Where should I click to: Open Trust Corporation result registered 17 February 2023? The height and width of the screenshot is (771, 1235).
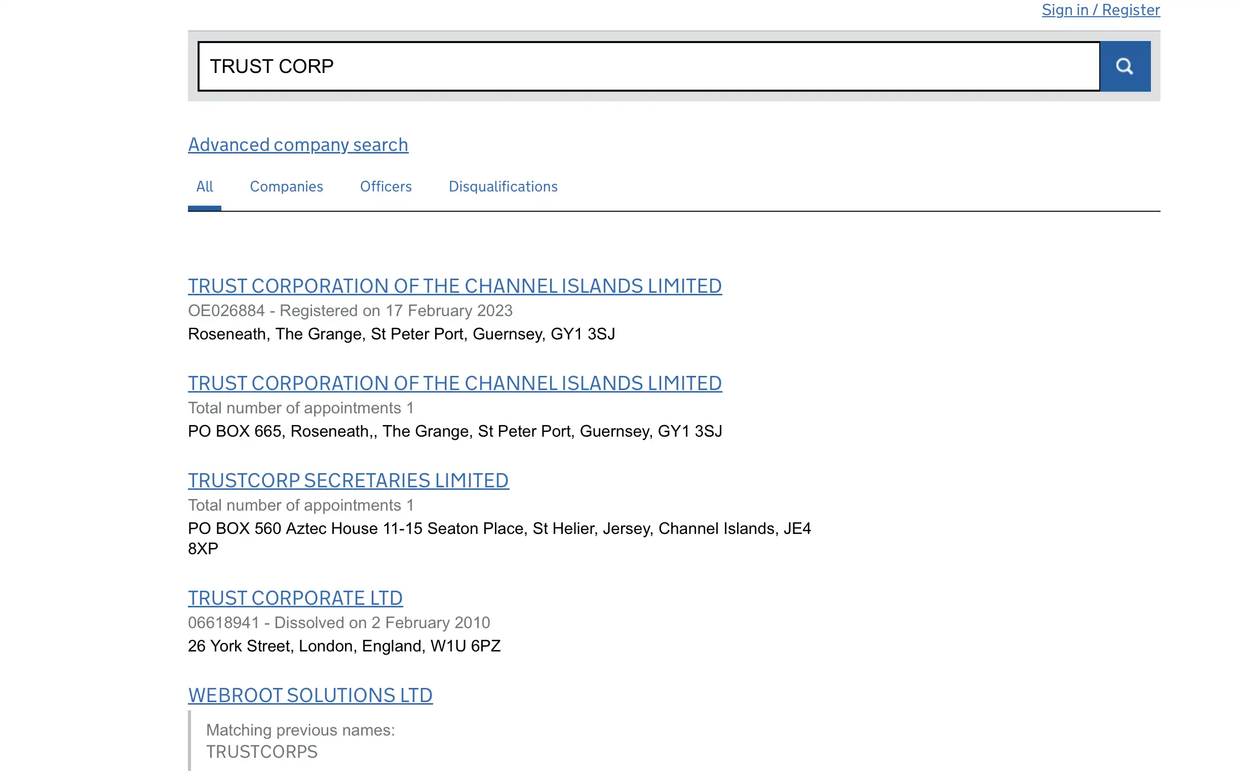pyautogui.click(x=455, y=286)
